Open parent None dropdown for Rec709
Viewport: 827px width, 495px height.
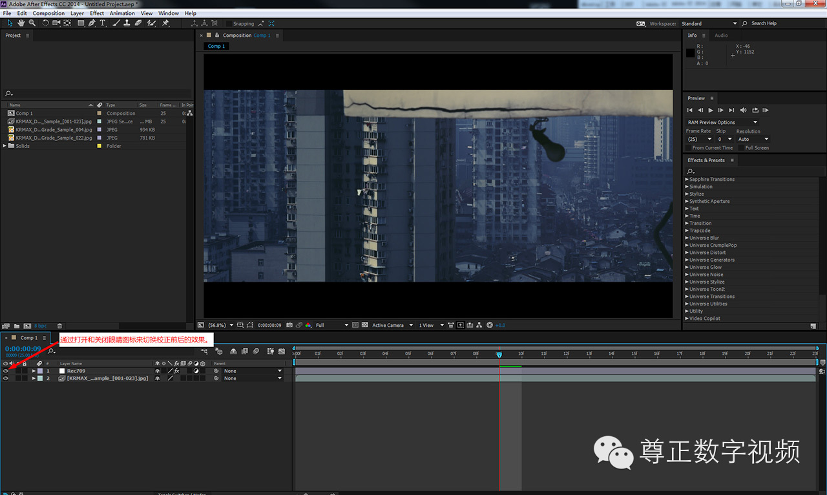[253, 371]
